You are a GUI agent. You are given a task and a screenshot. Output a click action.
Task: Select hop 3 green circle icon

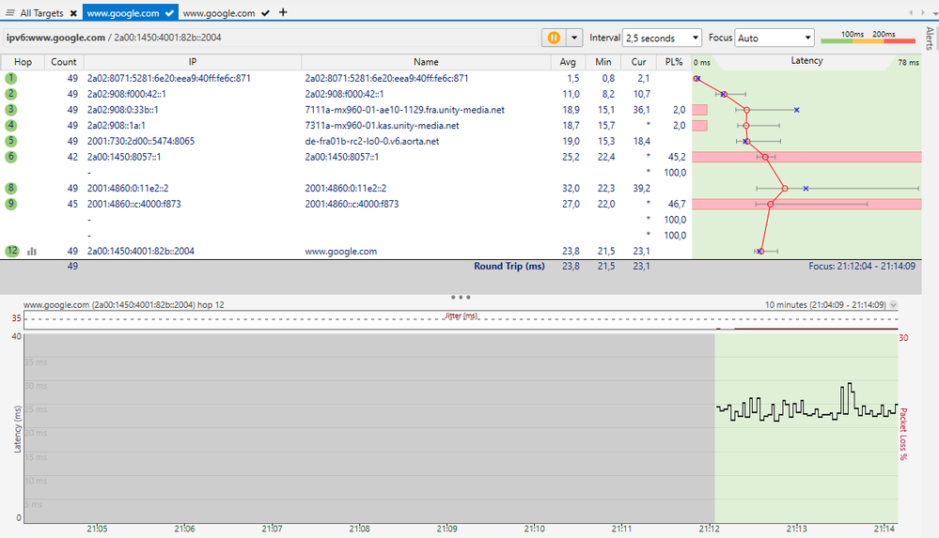pos(10,110)
